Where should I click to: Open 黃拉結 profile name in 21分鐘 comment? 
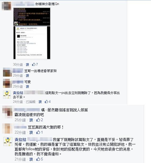point(20,139)
